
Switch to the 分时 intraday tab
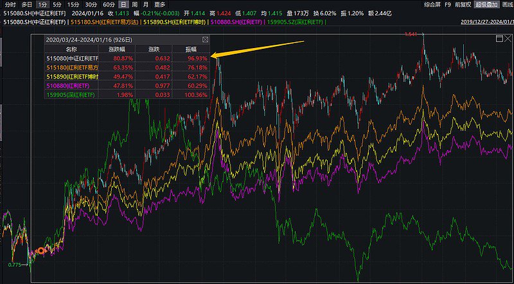pyautogui.click(x=10, y=4)
